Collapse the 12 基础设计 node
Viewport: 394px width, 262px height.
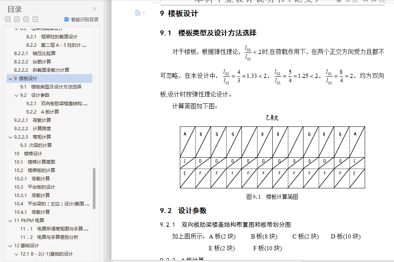[x=10, y=246]
